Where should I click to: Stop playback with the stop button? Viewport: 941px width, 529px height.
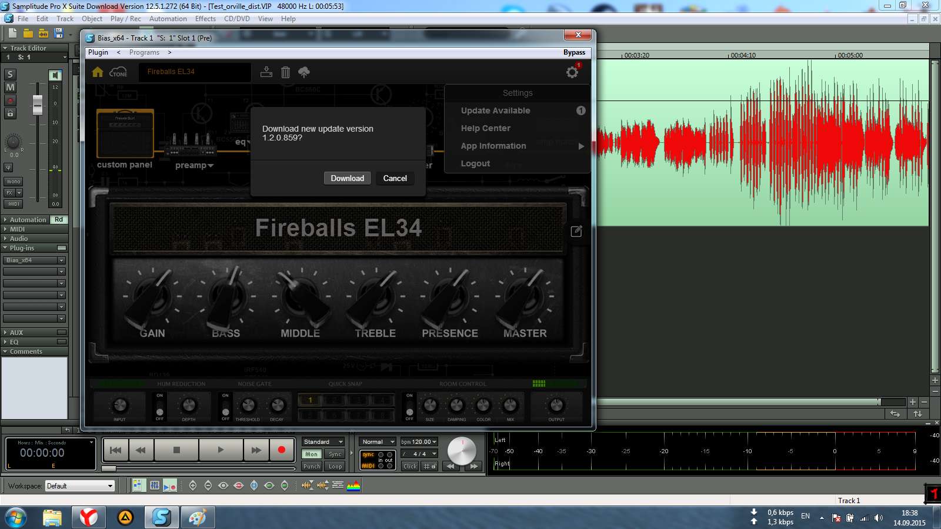pos(176,450)
